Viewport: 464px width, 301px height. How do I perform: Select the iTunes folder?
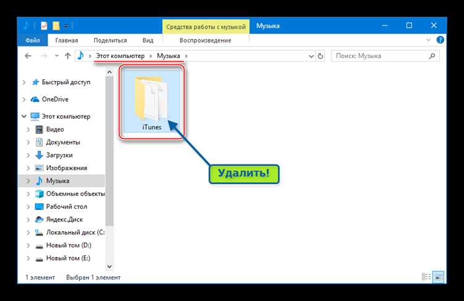point(152,102)
